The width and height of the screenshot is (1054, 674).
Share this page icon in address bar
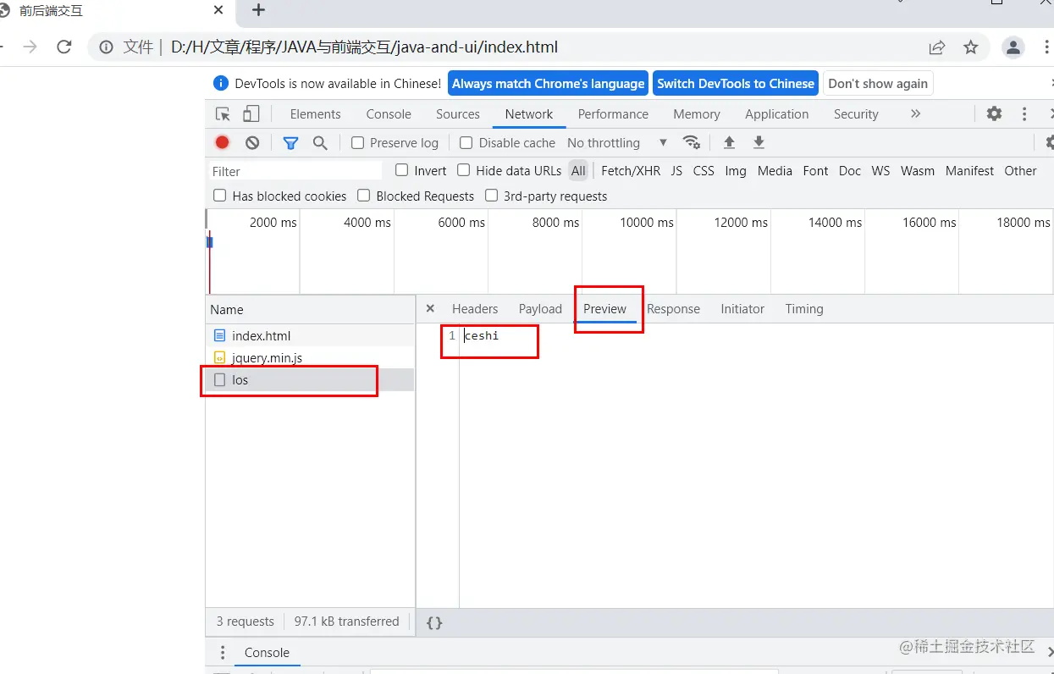click(937, 47)
